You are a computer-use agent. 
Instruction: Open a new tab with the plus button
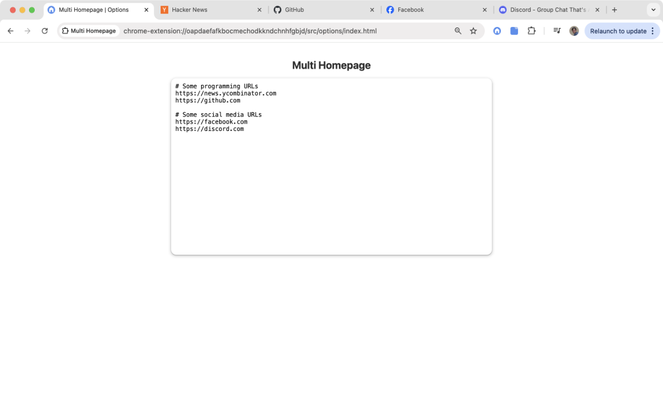tap(614, 9)
